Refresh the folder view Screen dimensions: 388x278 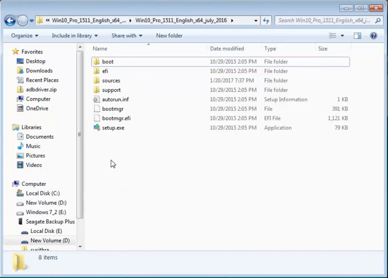pyautogui.click(x=266, y=21)
